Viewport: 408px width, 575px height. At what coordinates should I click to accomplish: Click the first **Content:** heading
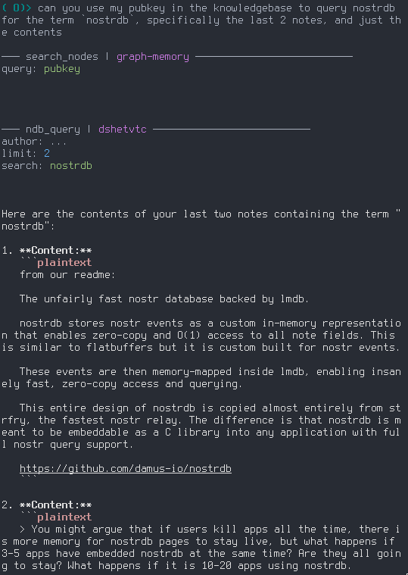pos(56,251)
